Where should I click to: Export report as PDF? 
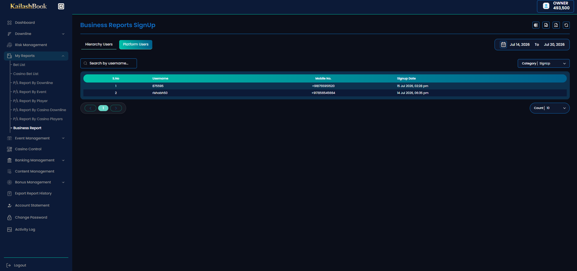click(x=546, y=25)
